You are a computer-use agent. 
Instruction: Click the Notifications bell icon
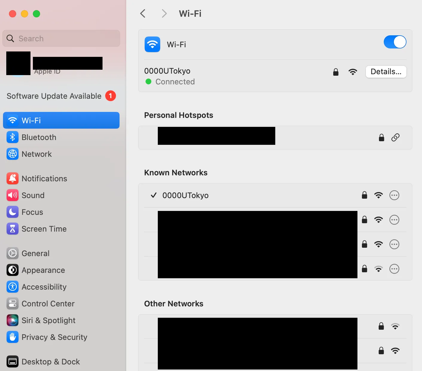pyautogui.click(x=13, y=179)
